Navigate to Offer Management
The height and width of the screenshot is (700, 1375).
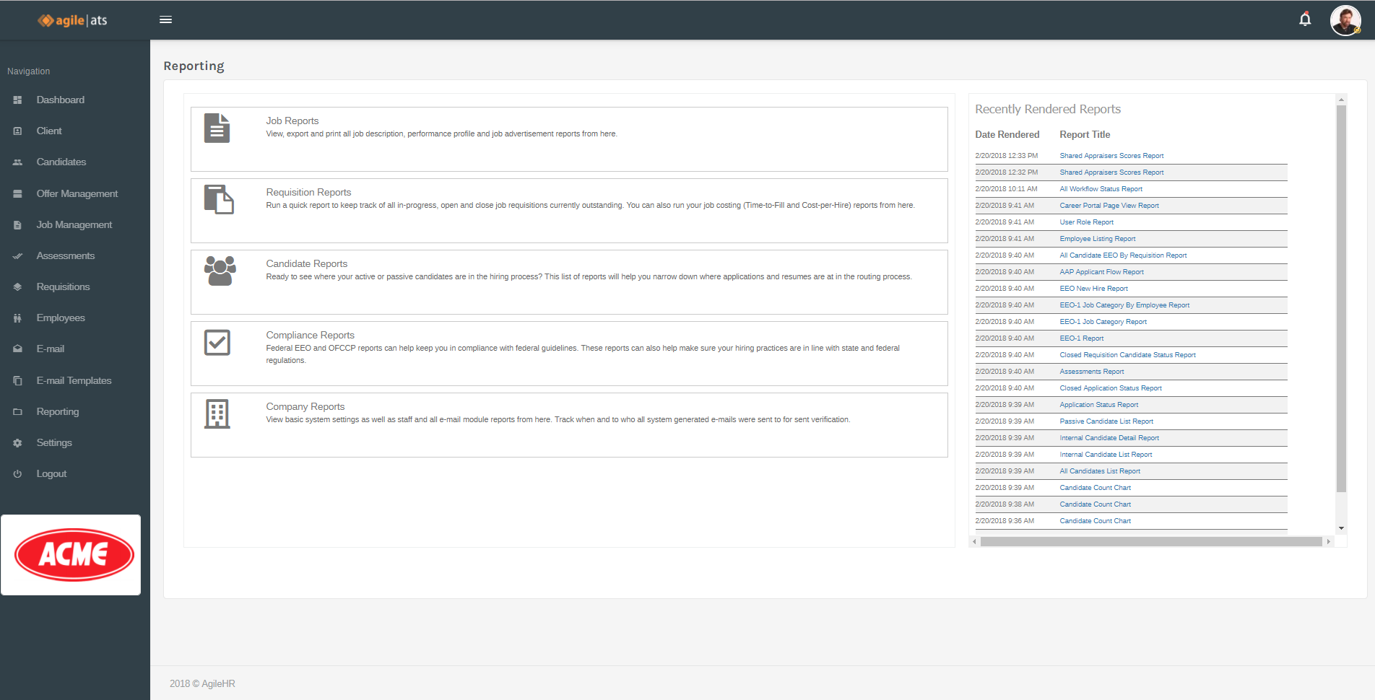(x=77, y=193)
